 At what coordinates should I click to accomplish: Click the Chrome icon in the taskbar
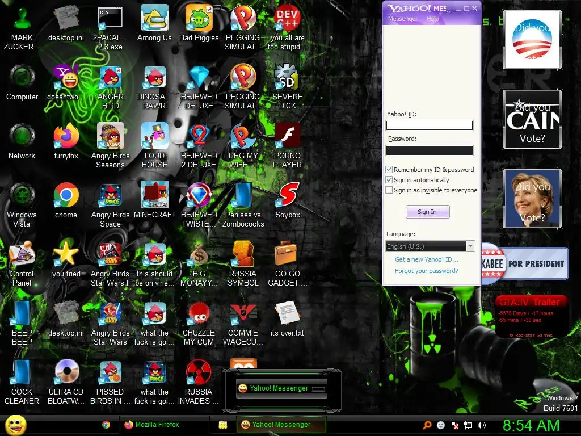click(106, 425)
